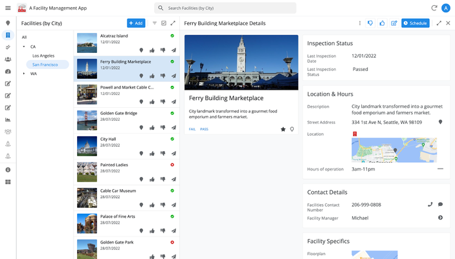The width and height of the screenshot is (455, 259).
Task: Select the Painted Ladies row
Action: tap(127, 172)
